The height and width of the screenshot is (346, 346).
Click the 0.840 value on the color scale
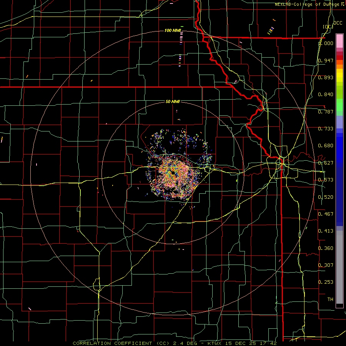[326, 95]
